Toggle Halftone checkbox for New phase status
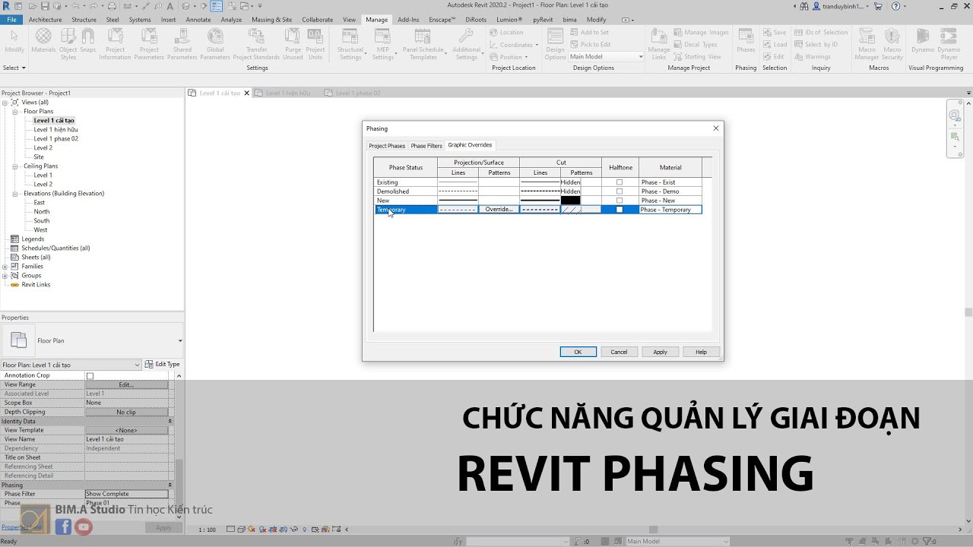The image size is (973, 547). tap(620, 201)
